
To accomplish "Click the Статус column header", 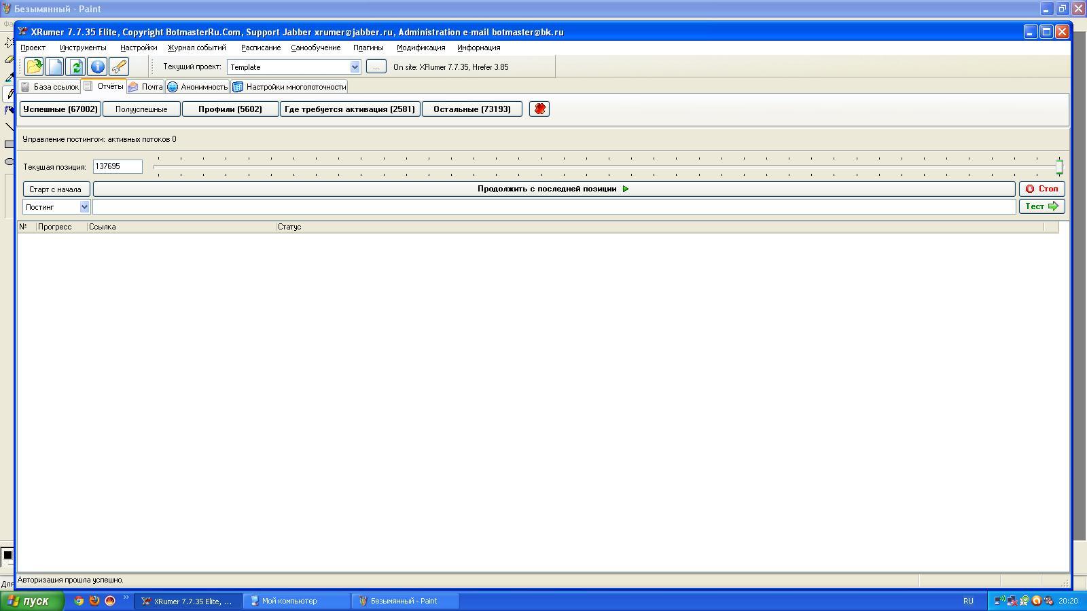I will pyautogui.click(x=659, y=227).
